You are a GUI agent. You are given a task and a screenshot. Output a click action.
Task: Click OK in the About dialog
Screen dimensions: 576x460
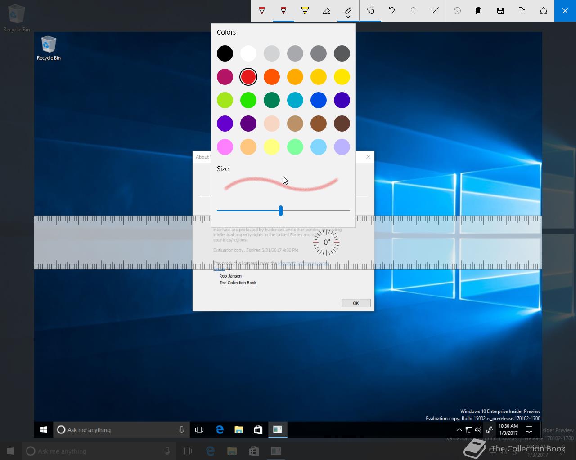coord(356,303)
